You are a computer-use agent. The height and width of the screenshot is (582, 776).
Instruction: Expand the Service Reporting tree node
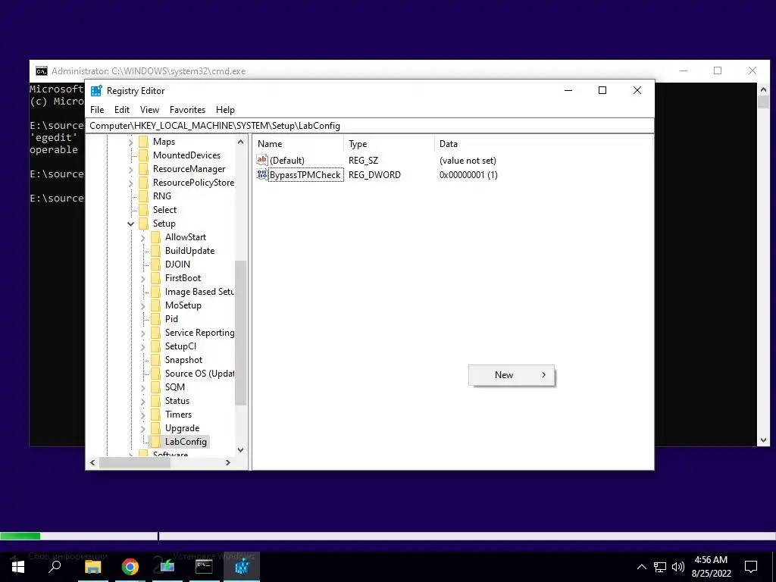[x=143, y=333]
